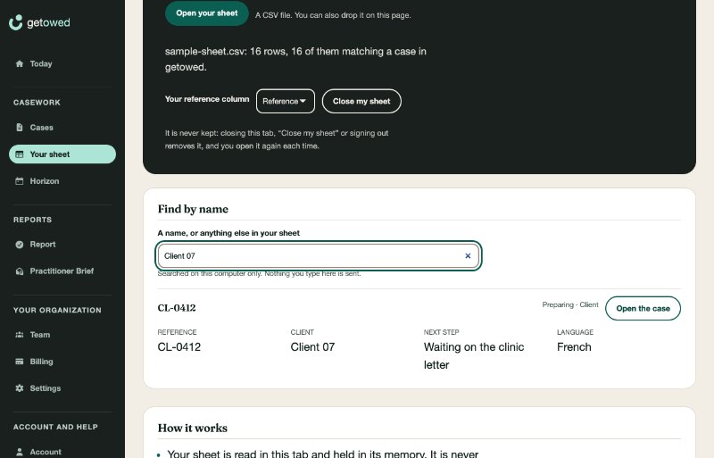
Task: Go to Today in the sidebar
Action: 62,63
